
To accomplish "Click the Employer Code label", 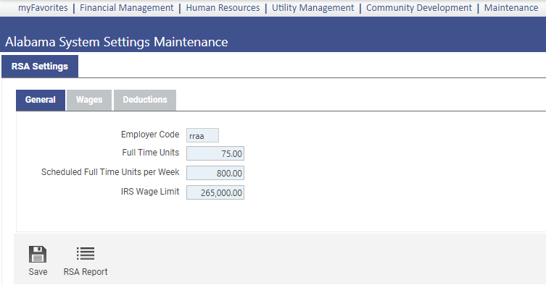I will (150, 135).
